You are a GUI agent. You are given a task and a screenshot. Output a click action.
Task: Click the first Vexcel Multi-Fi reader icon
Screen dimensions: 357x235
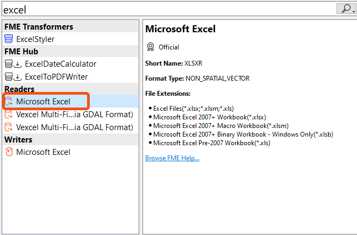(x=9, y=115)
